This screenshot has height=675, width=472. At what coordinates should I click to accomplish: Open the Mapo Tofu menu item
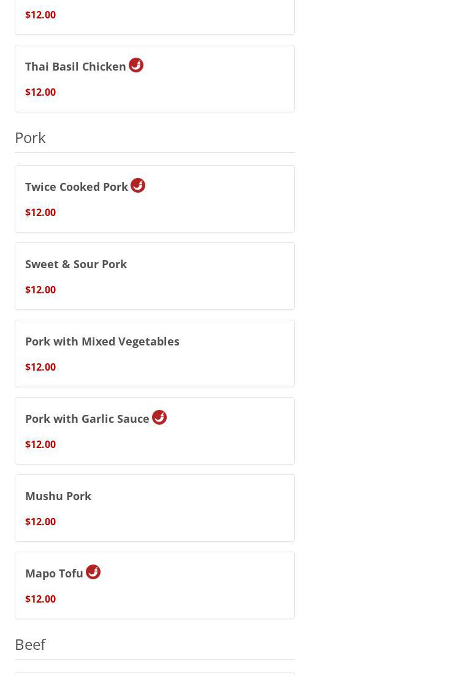[x=54, y=573]
